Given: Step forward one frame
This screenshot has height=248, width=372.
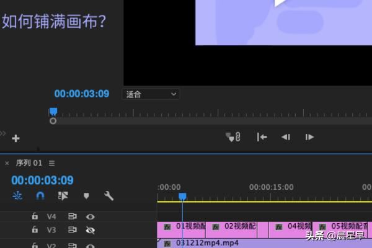Looking at the screenshot, I should point(309,137).
